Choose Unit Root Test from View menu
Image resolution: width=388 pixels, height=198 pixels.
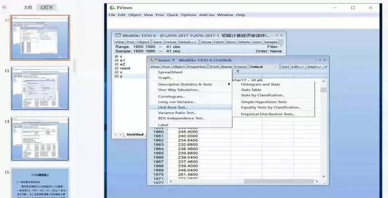click(191, 107)
